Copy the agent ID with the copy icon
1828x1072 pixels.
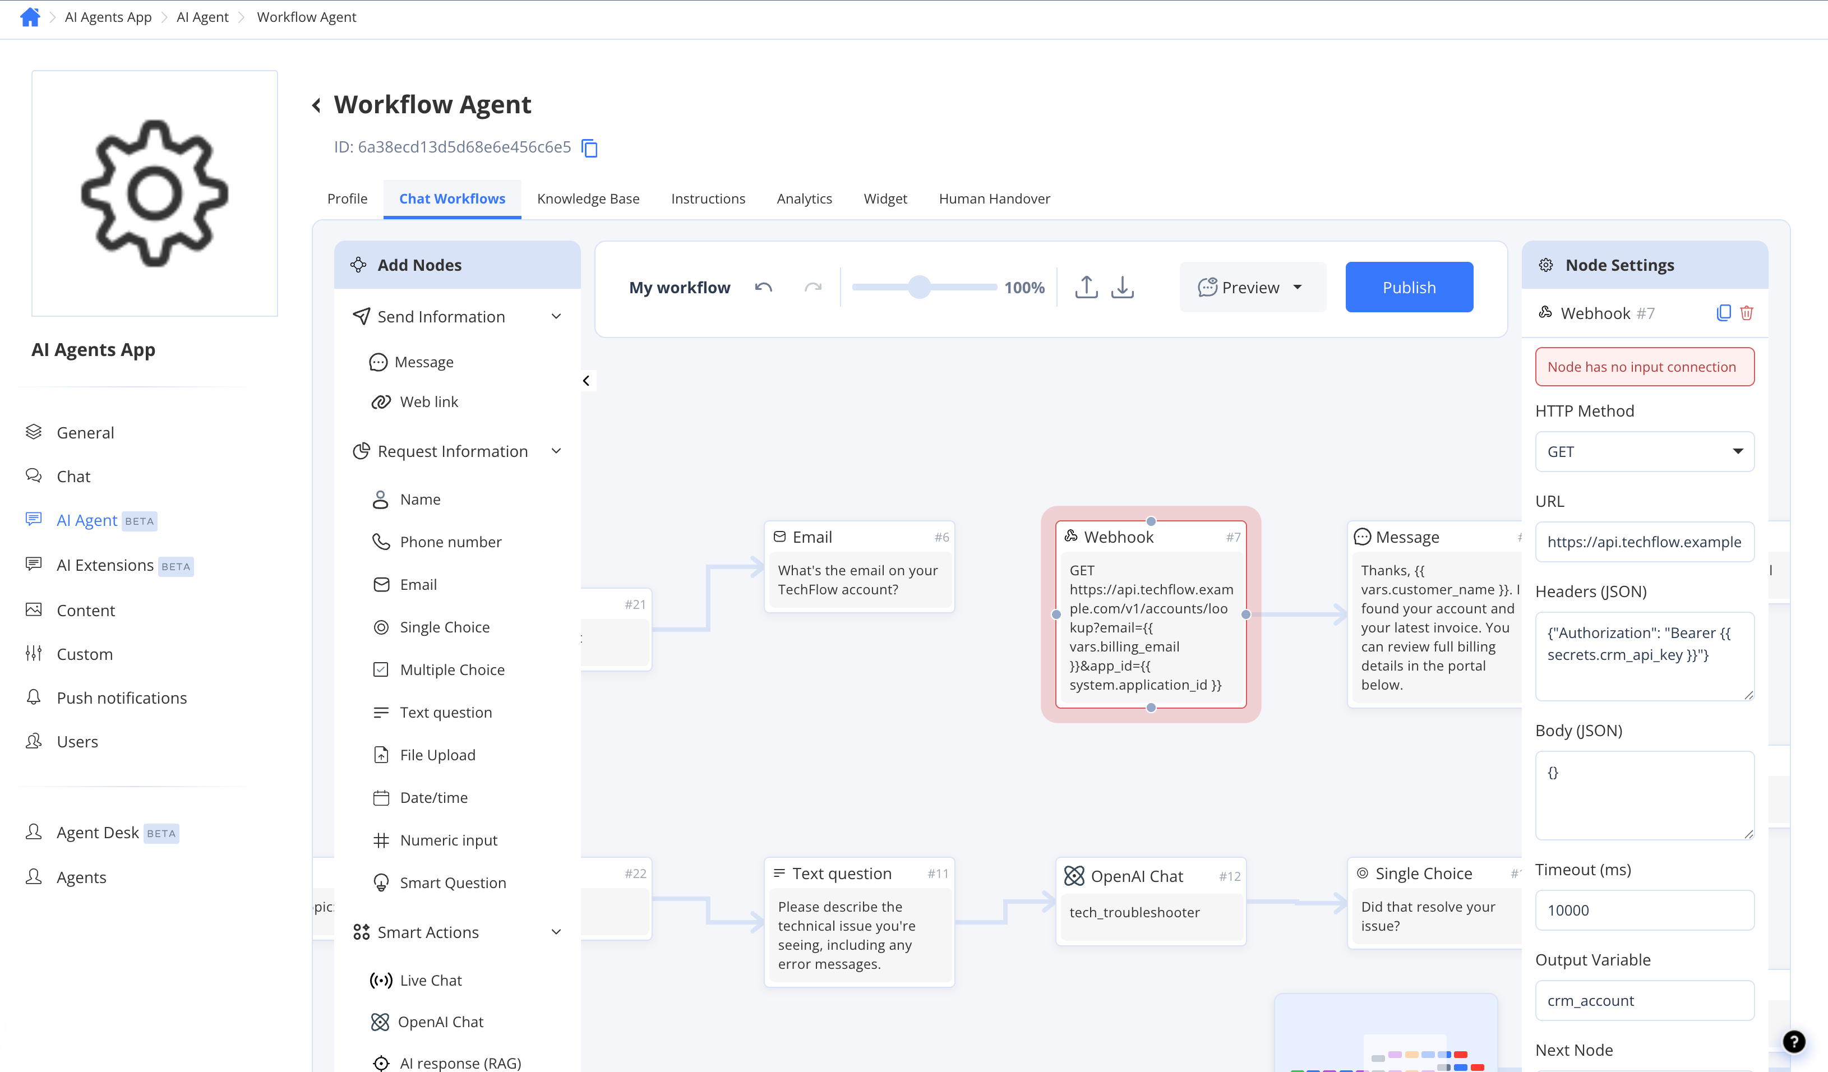590,148
